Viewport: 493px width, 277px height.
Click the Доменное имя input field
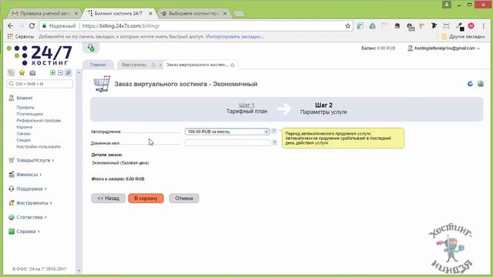click(227, 143)
